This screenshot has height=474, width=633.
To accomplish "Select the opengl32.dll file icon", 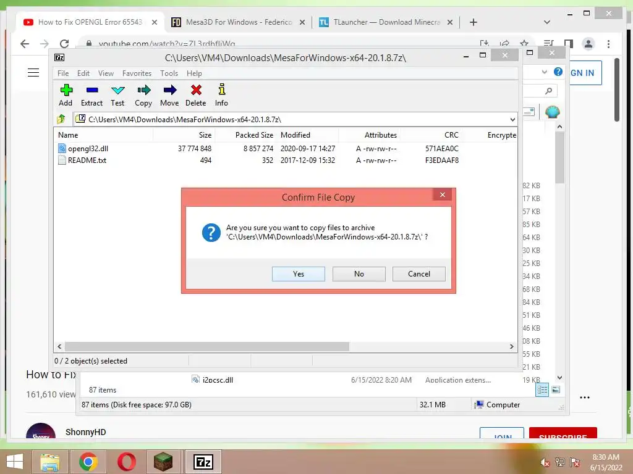I will [x=62, y=148].
